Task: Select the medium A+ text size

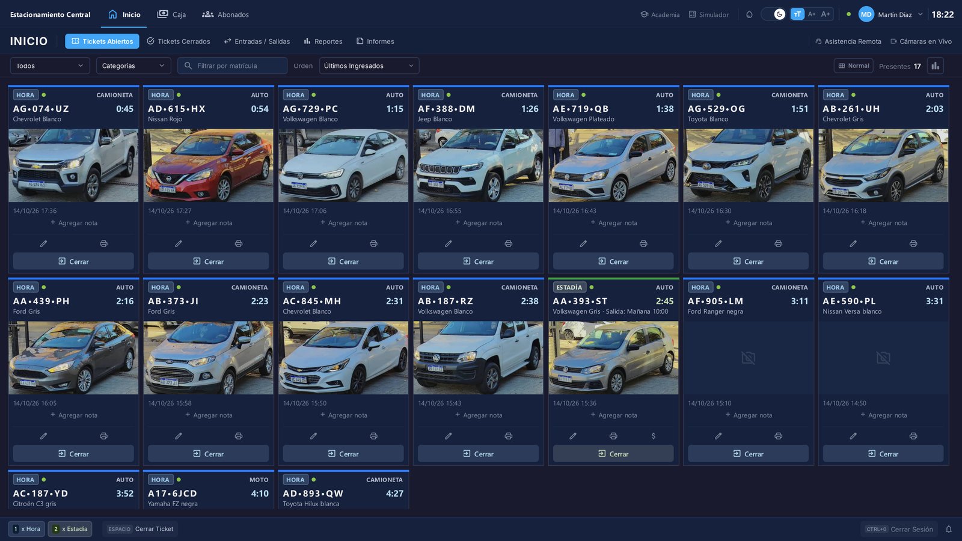Action: 812,14
